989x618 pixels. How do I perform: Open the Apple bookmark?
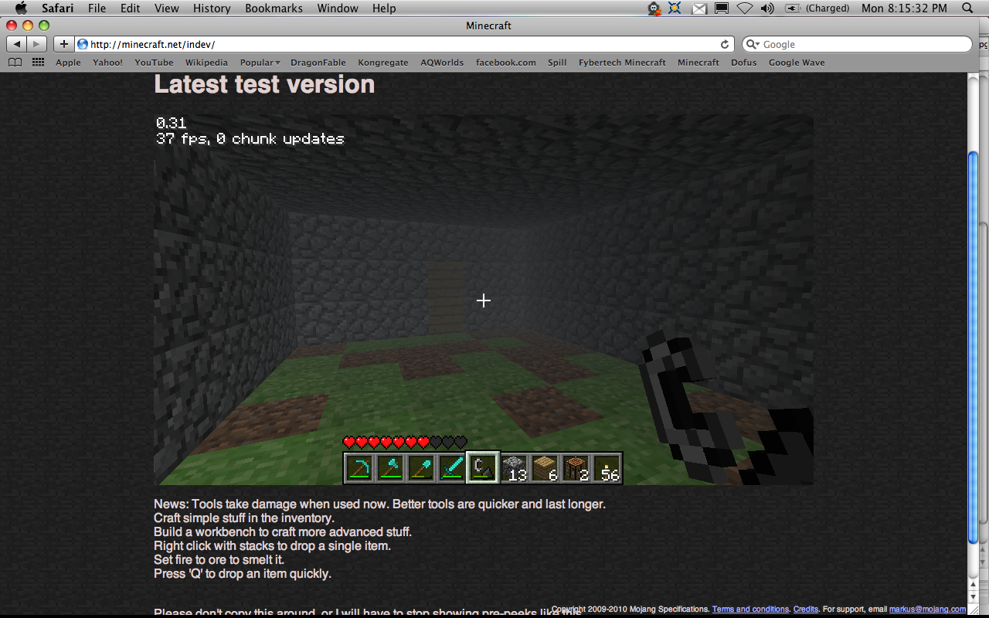click(x=68, y=63)
